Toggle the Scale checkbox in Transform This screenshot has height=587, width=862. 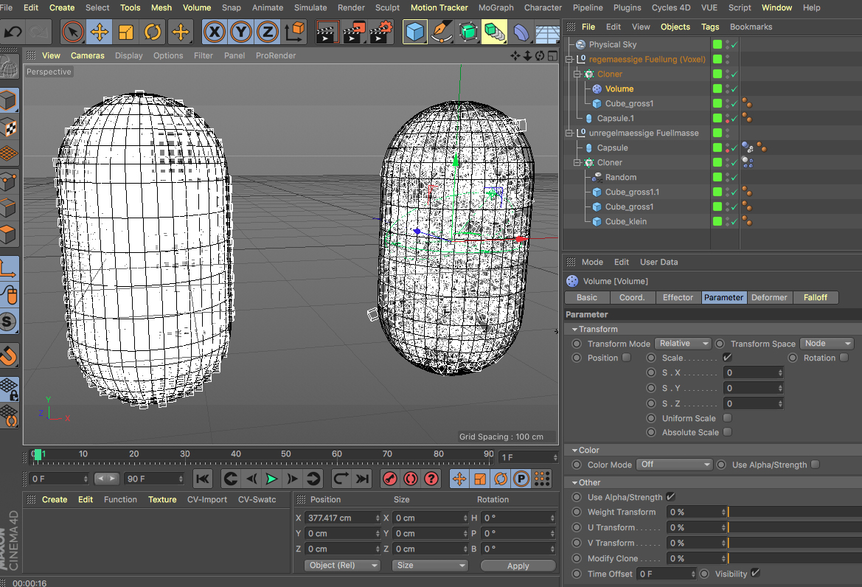tap(727, 358)
